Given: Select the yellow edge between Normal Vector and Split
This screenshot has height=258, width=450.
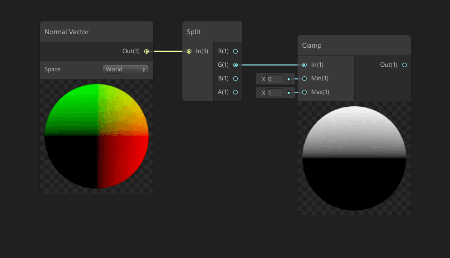Looking at the screenshot, I should [x=168, y=51].
